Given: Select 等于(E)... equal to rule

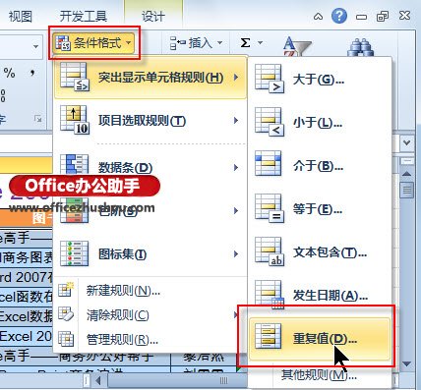Looking at the screenshot, I should point(320,209).
